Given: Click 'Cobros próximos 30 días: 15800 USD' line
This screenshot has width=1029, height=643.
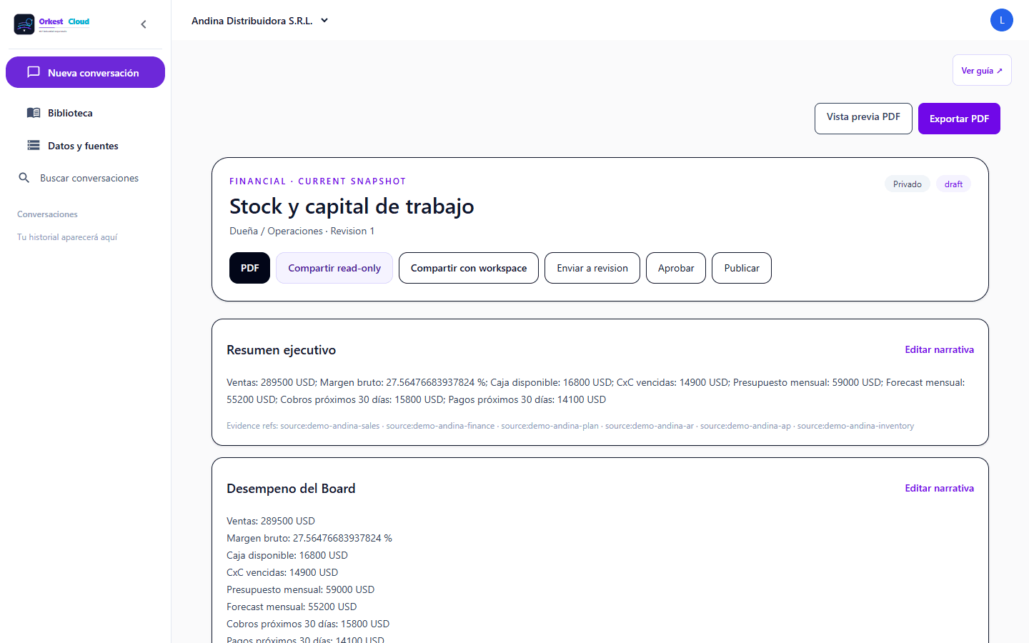Looking at the screenshot, I should tap(308, 624).
